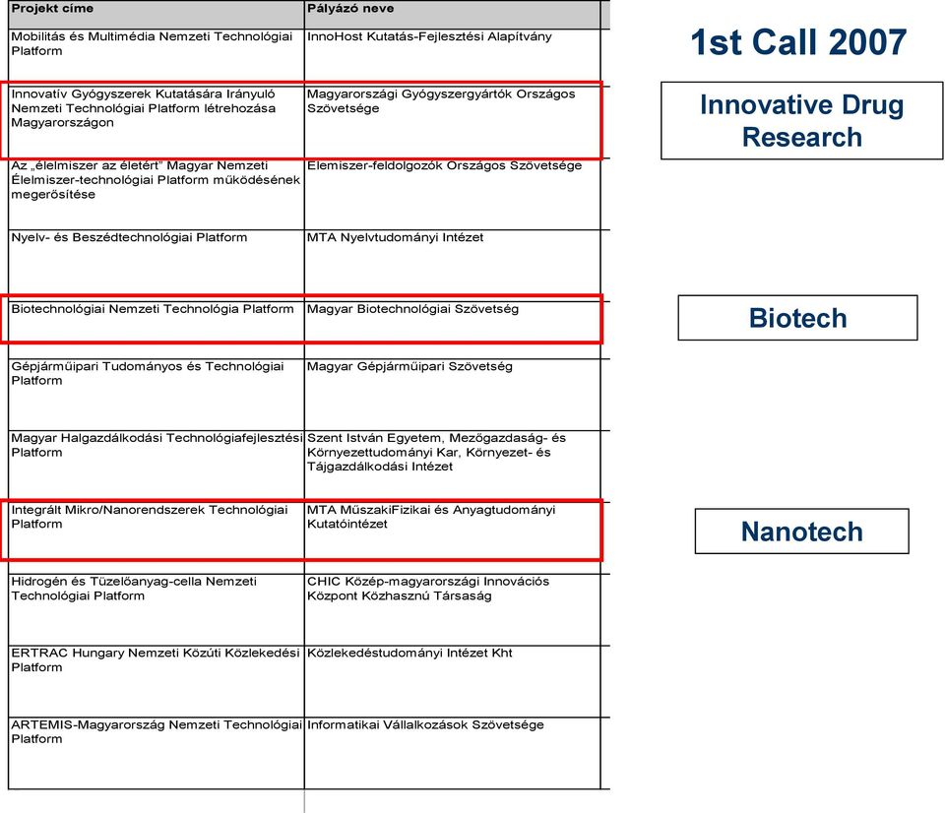Click the 'Biotech' label box
The height and width of the screenshot is (813, 945).
coord(798,318)
